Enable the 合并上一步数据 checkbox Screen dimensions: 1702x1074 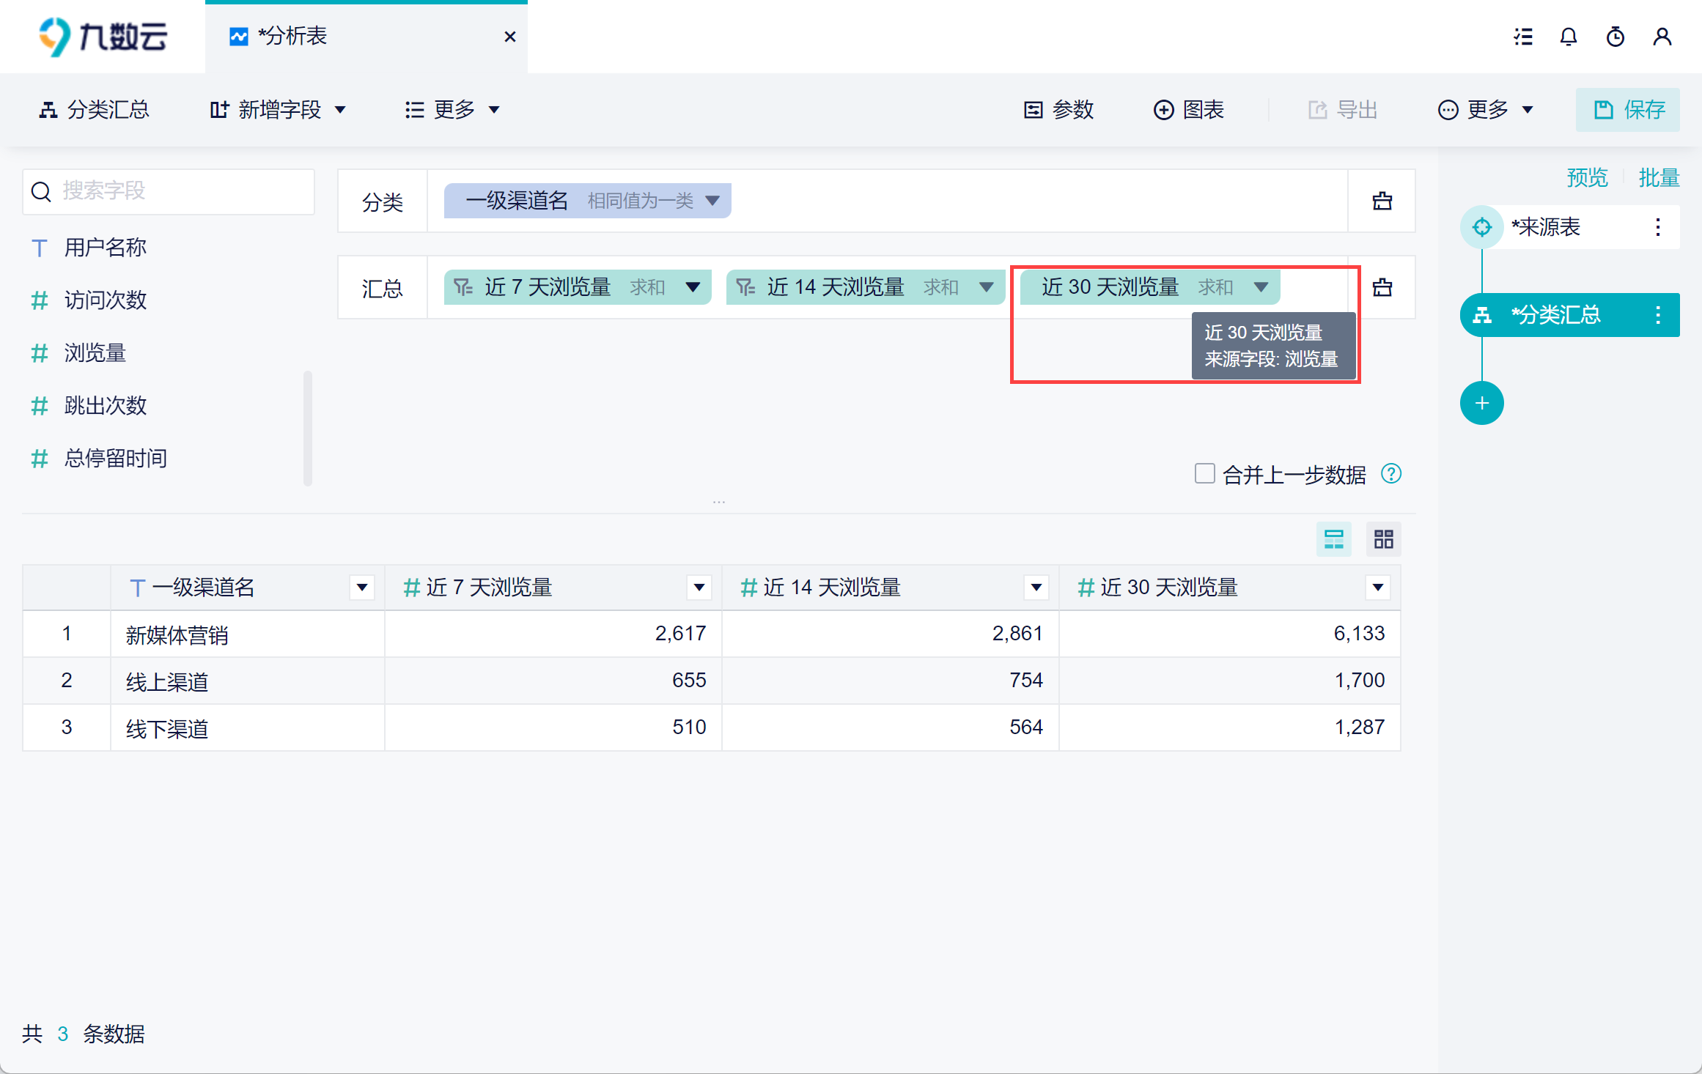coord(1204,473)
